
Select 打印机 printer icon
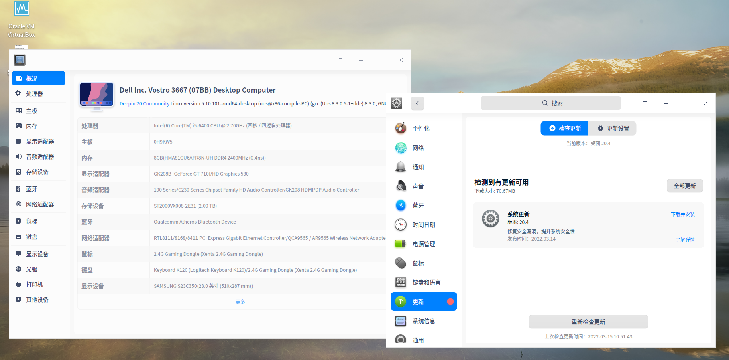pyautogui.click(x=18, y=284)
